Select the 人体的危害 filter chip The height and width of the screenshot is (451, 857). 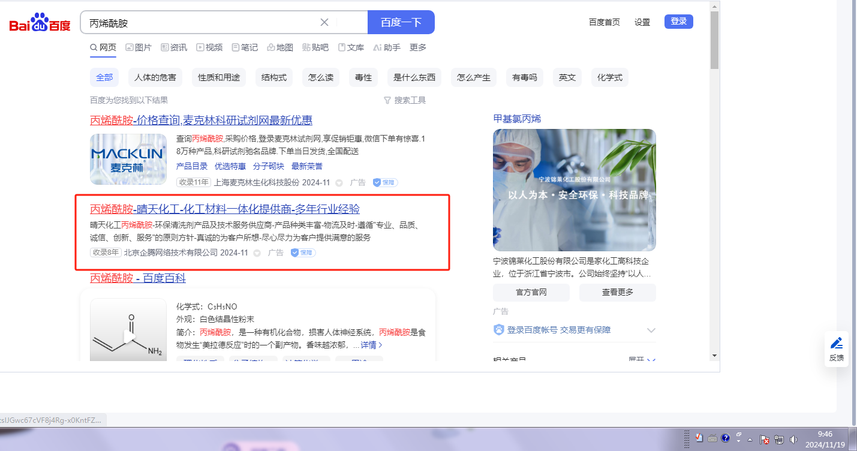[x=155, y=77]
